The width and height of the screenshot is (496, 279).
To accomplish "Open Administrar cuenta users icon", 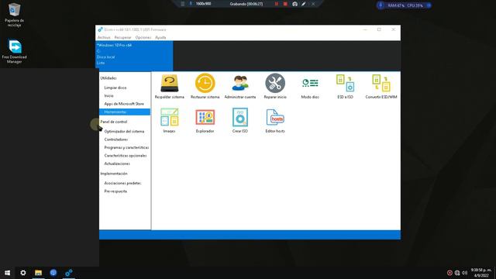I will coord(239,86).
